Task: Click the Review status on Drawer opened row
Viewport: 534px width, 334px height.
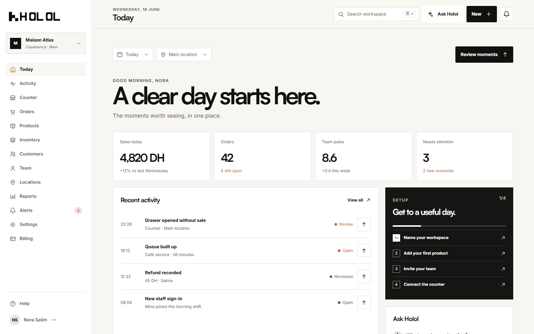Action: tap(343, 224)
